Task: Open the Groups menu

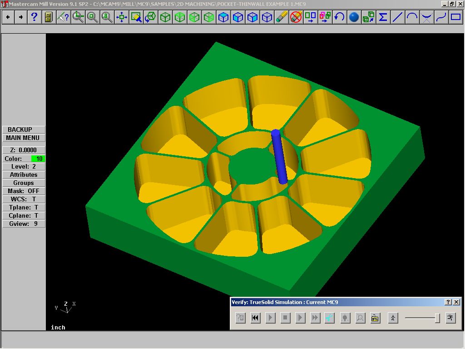Action: coord(24,183)
